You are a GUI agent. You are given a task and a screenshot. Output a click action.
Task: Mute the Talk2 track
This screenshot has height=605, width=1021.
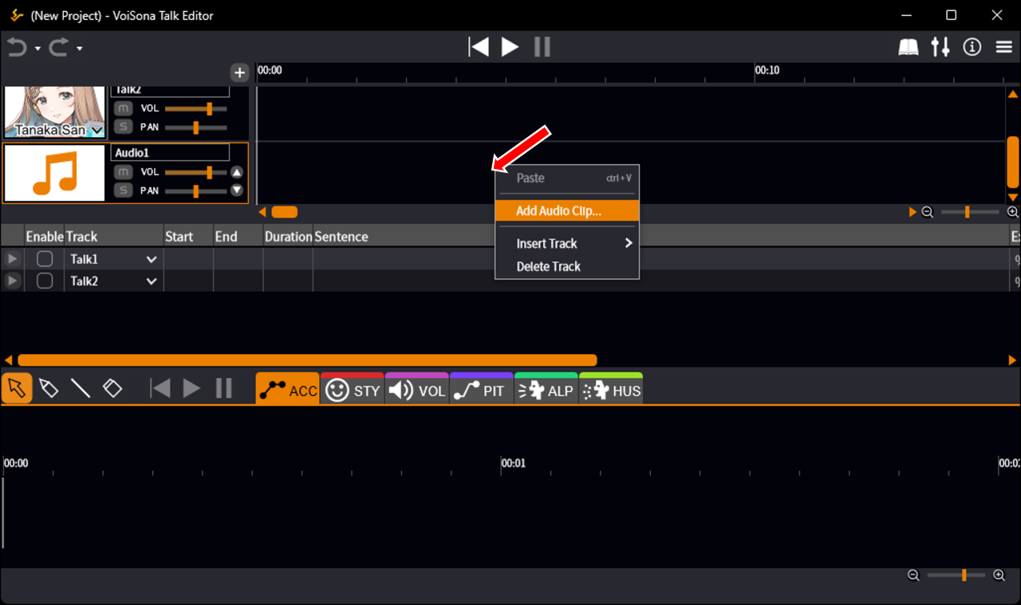tap(123, 108)
